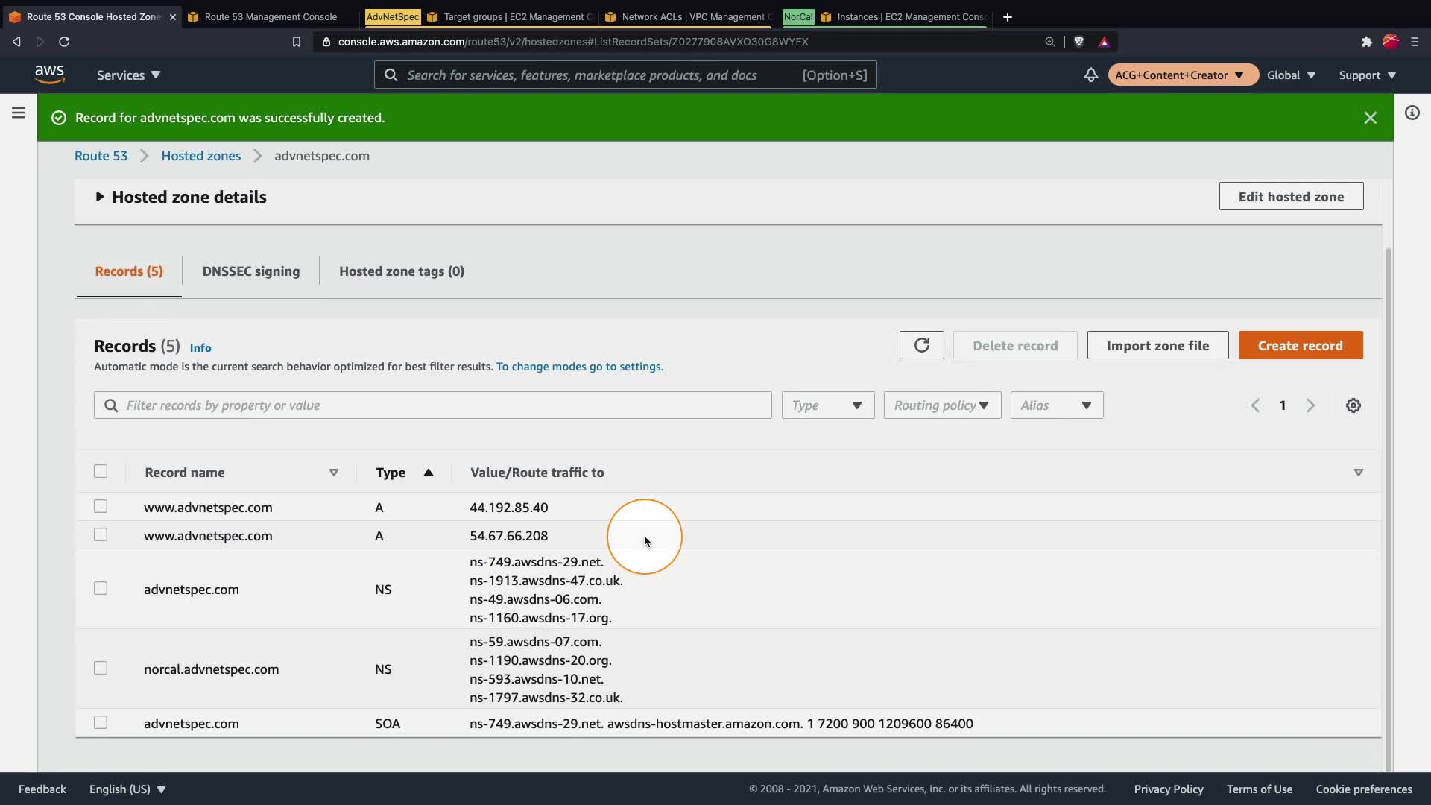Click the info circle icon panel
Screen dimensions: 1431x805
point(1412,113)
